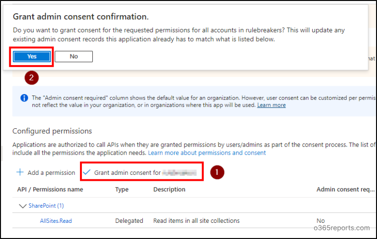The image size is (377, 239).
Task: Select 'Read items in all site collections' text
Action: coord(196,221)
